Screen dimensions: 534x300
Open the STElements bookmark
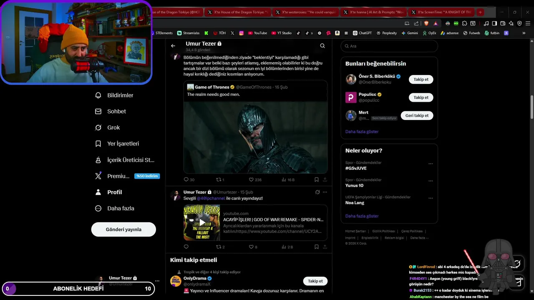(162, 33)
